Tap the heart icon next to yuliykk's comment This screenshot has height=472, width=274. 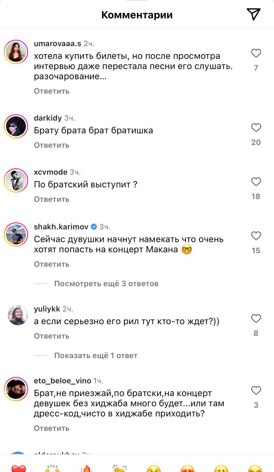256,319
